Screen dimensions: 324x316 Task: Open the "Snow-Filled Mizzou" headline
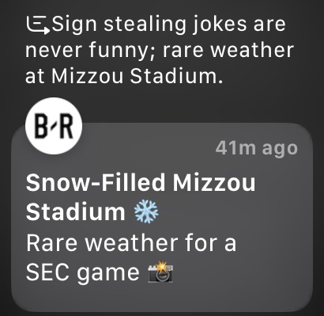pyautogui.click(x=141, y=183)
